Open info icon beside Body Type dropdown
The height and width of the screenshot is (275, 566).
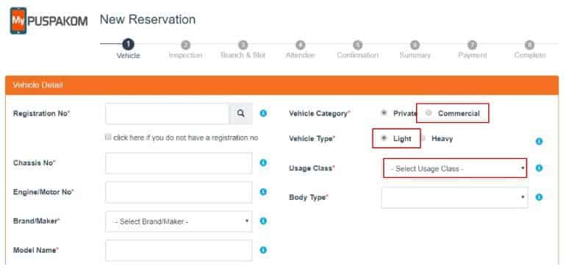click(539, 197)
